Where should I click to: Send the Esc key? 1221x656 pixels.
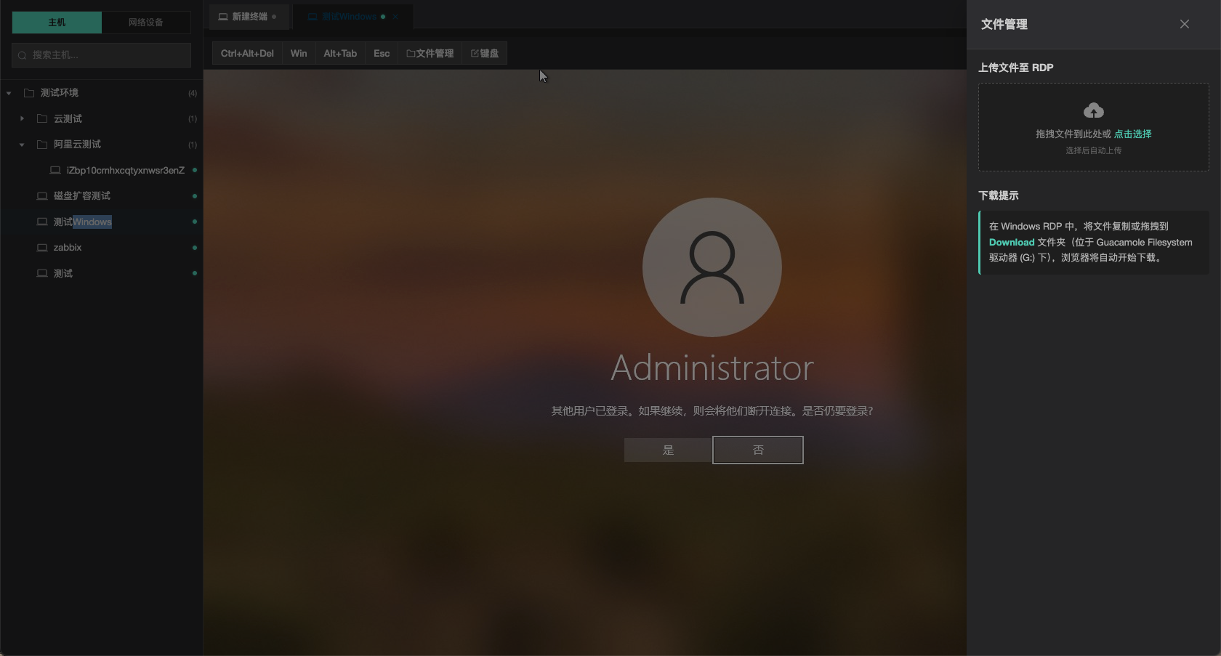(382, 53)
